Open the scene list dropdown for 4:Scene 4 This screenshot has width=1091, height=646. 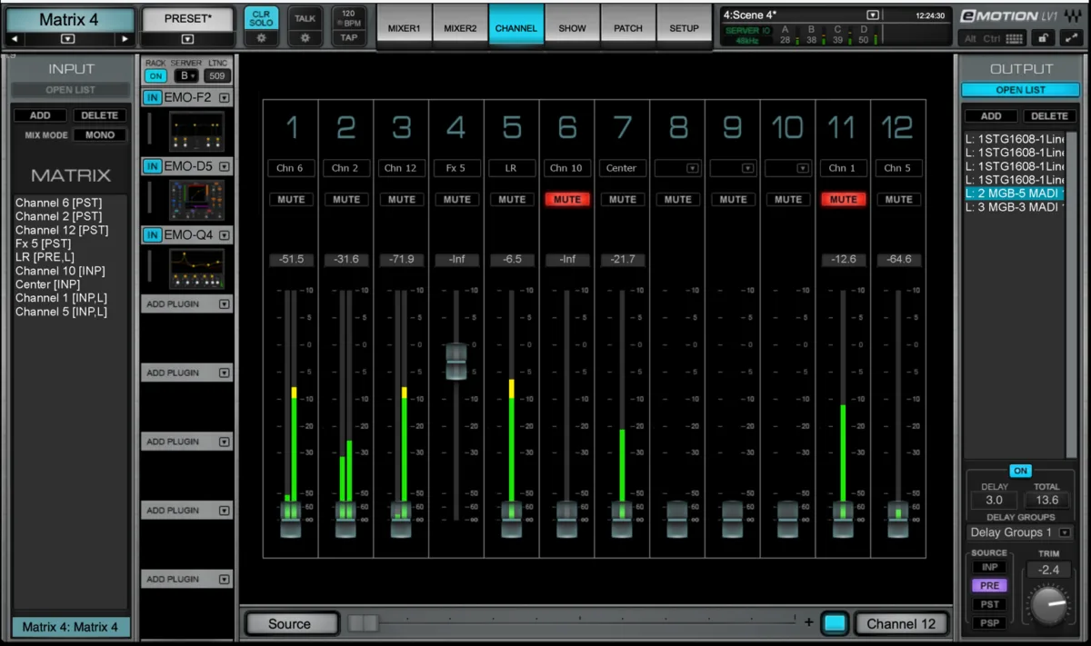point(873,15)
